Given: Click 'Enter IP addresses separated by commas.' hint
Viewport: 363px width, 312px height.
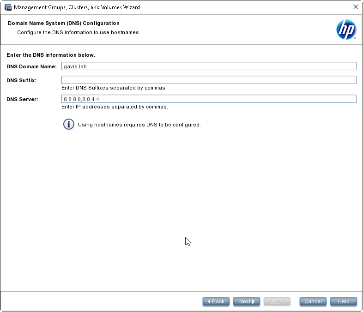Looking at the screenshot, I should tap(115, 107).
